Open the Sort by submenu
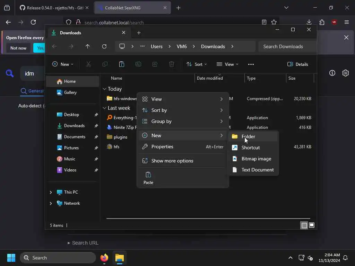 183,110
